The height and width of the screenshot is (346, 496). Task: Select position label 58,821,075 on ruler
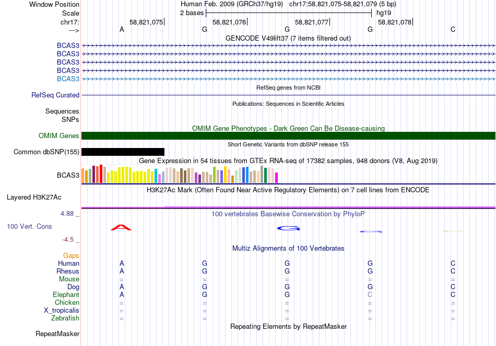[x=146, y=22]
